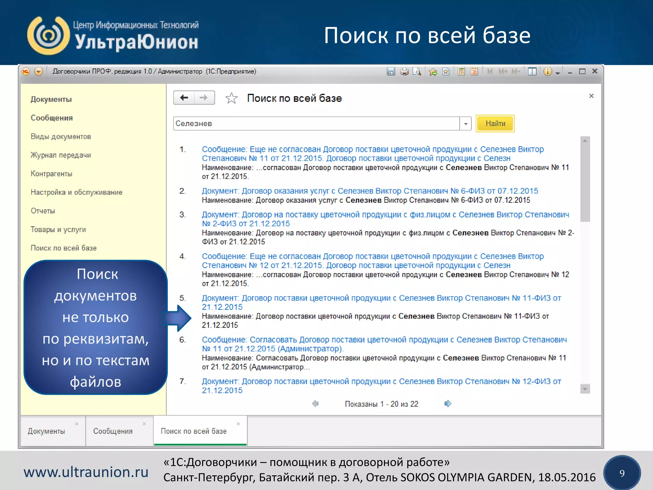Click the search text field containing Селезнев
653x490 pixels.
coord(316,123)
